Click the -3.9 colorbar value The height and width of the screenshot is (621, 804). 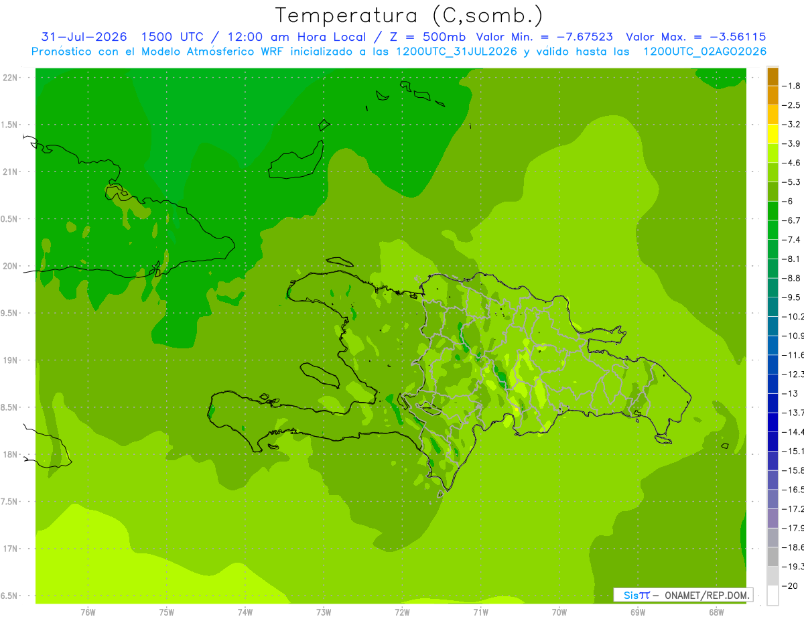(792, 144)
